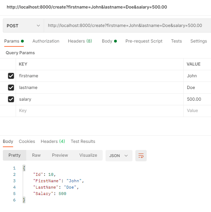Toggle word wrap icon in response toolbar

coord(141,156)
